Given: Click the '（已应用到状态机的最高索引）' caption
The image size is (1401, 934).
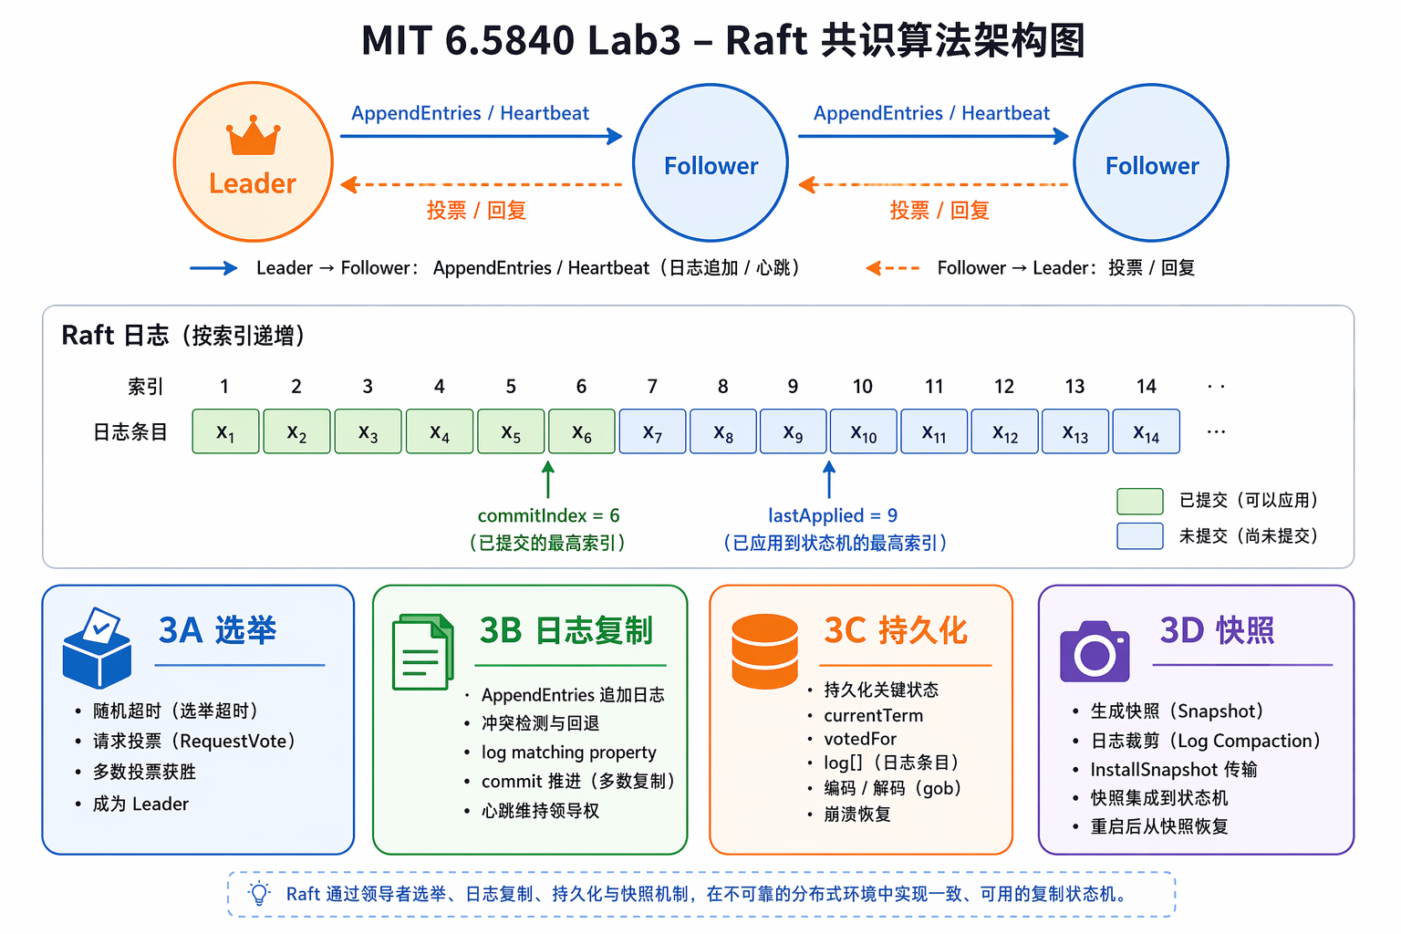Looking at the screenshot, I should tap(835, 543).
